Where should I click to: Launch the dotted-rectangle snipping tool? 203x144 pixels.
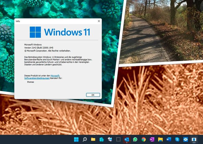[118, 139]
